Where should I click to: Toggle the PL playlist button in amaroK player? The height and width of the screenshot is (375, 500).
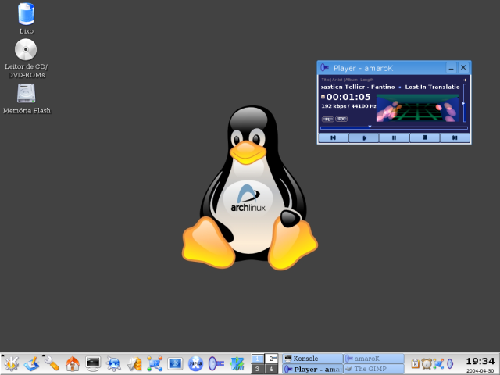pos(327,120)
